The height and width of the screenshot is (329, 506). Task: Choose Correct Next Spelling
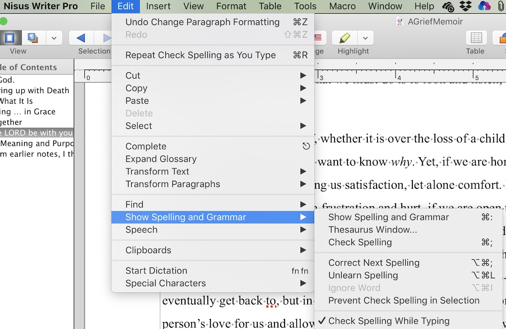coord(374,263)
